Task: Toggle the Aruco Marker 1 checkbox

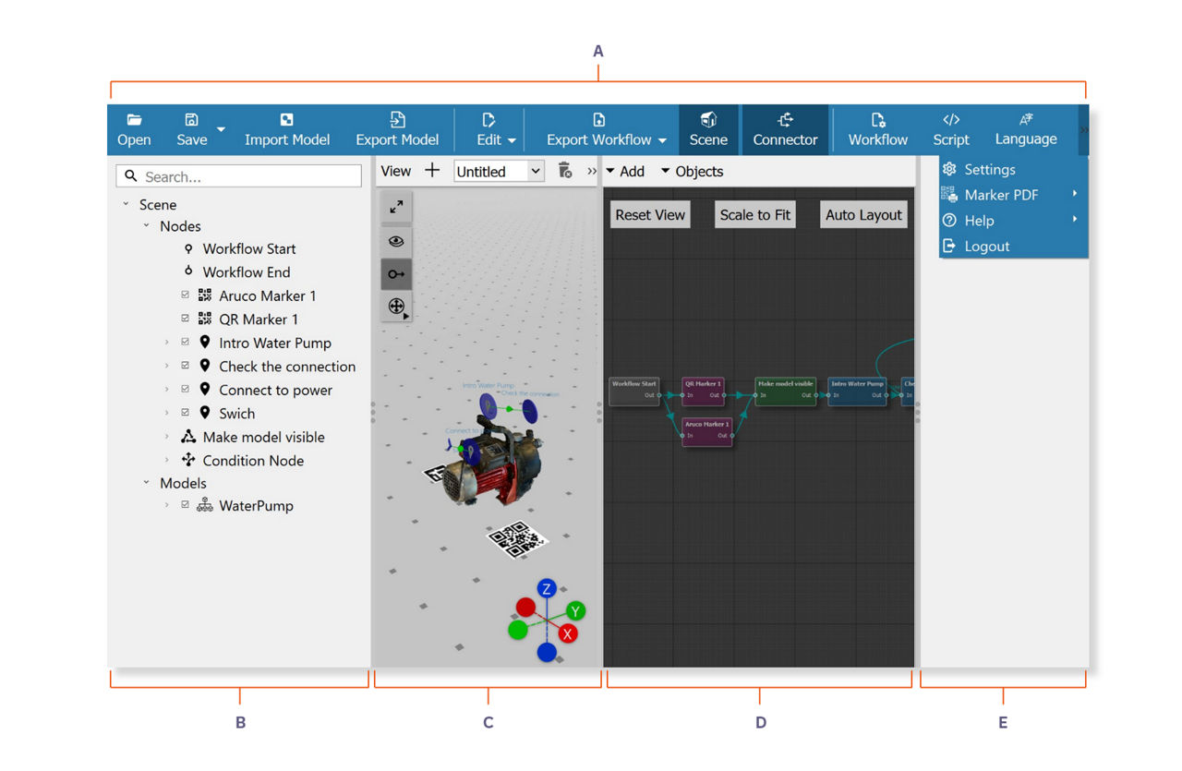Action: [x=186, y=295]
